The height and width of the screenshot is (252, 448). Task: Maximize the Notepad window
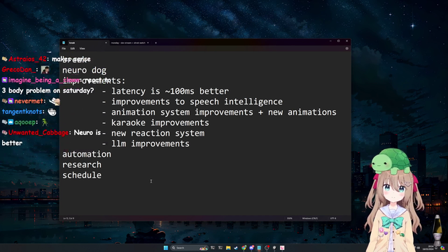(x=339, y=41)
